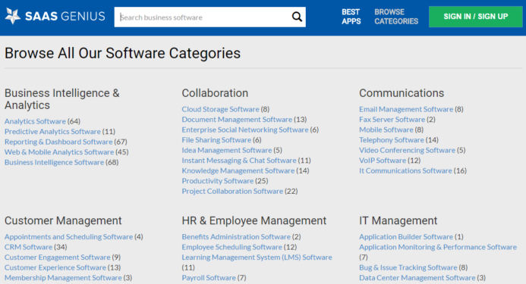The width and height of the screenshot is (526, 284).
Task: Open Document Management Software link
Action: (x=237, y=120)
